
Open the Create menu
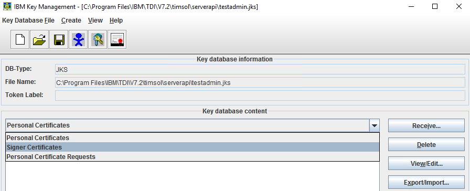(71, 20)
